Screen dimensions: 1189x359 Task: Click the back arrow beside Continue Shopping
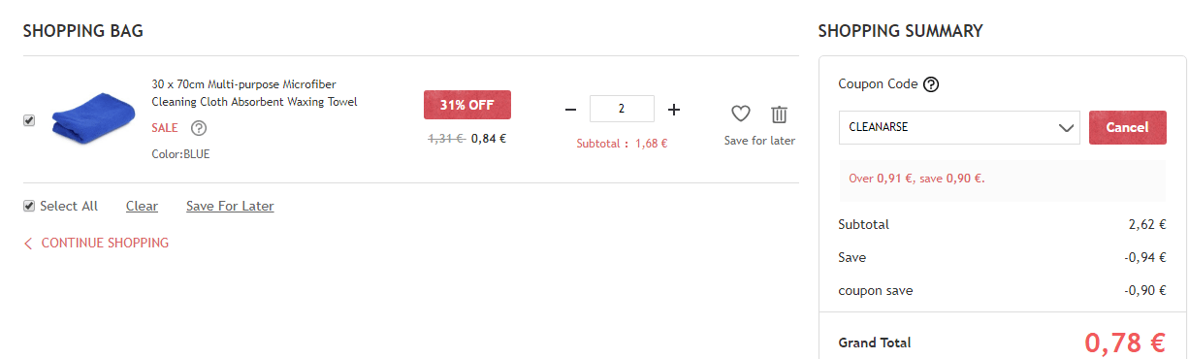click(28, 244)
